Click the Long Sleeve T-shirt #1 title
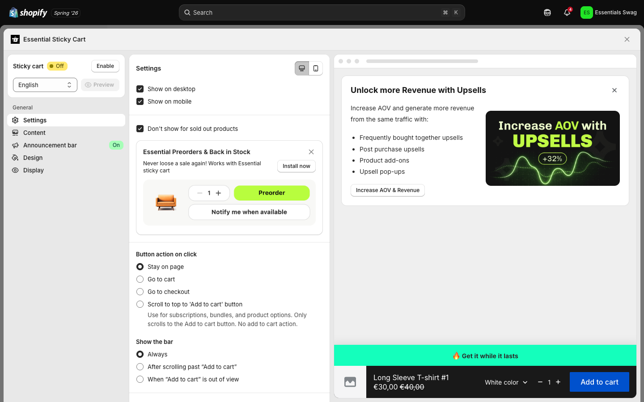This screenshot has height=402, width=644. click(411, 377)
